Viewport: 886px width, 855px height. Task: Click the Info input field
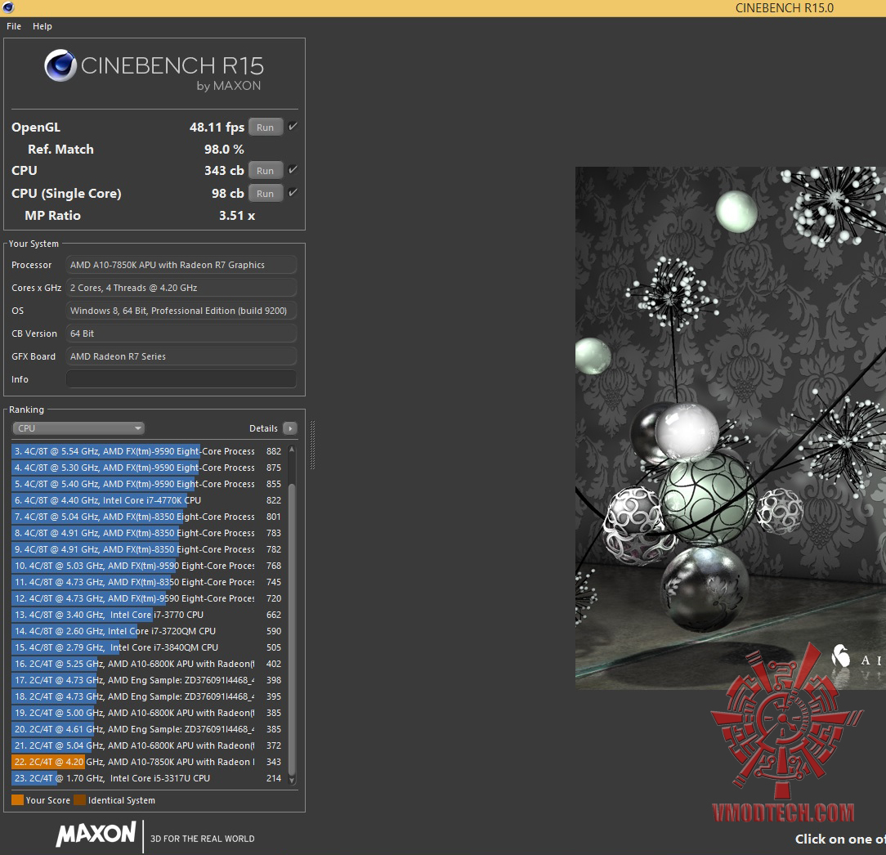point(181,379)
